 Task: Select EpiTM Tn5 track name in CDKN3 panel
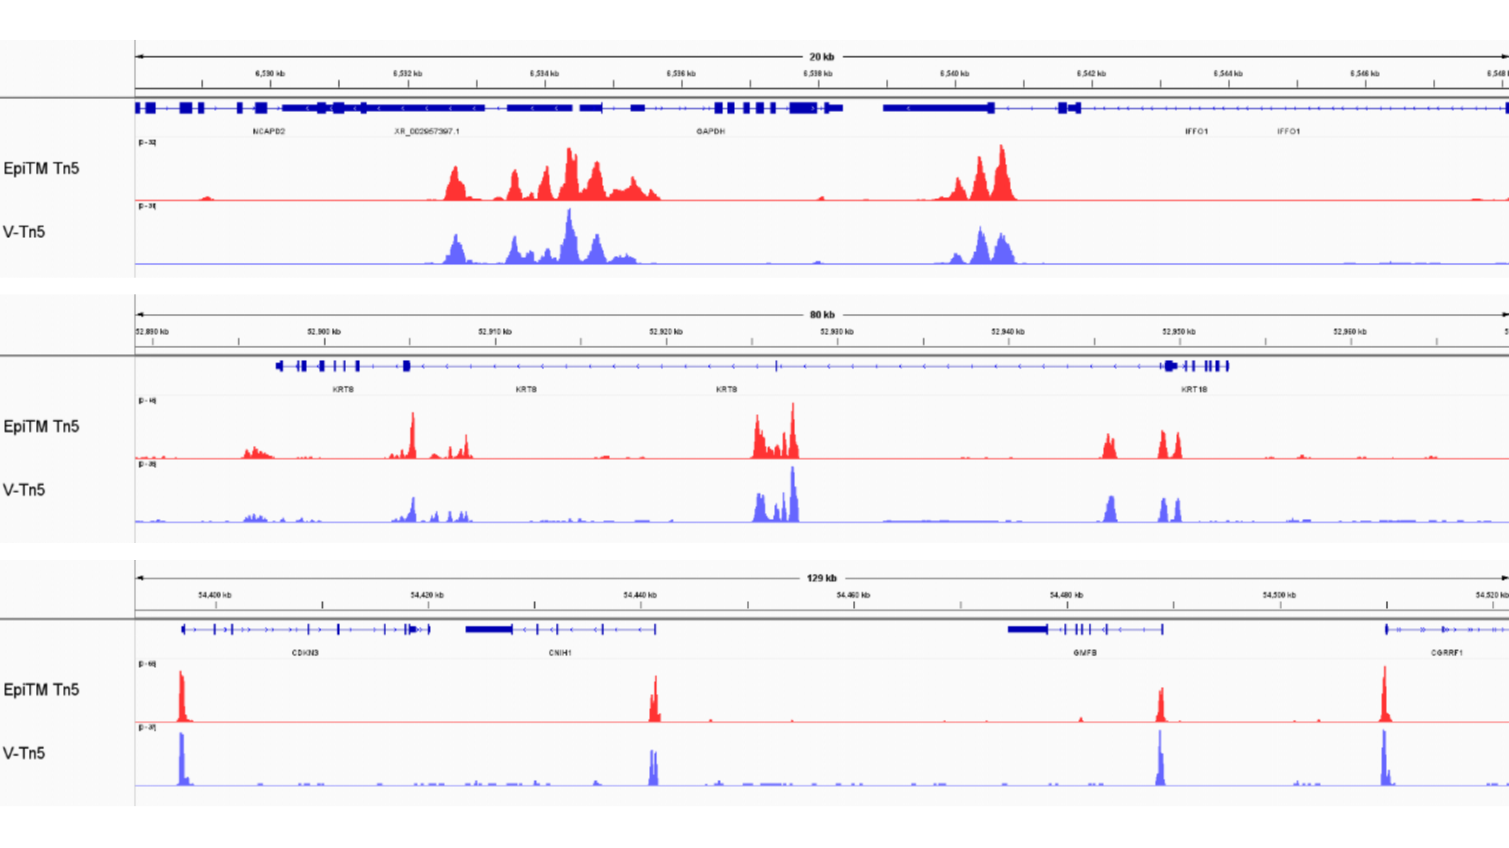click(41, 689)
